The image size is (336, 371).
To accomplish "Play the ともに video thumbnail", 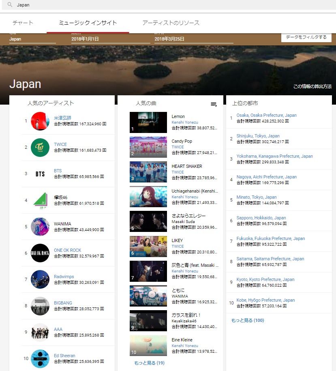I will pyautogui.click(x=148, y=296).
